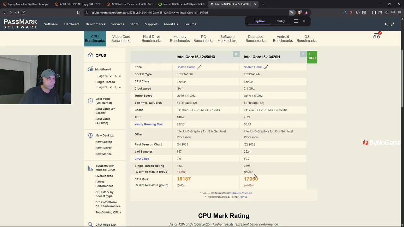Open the Software menu
The height and width of the screenshot is (227, 404).
51,24
